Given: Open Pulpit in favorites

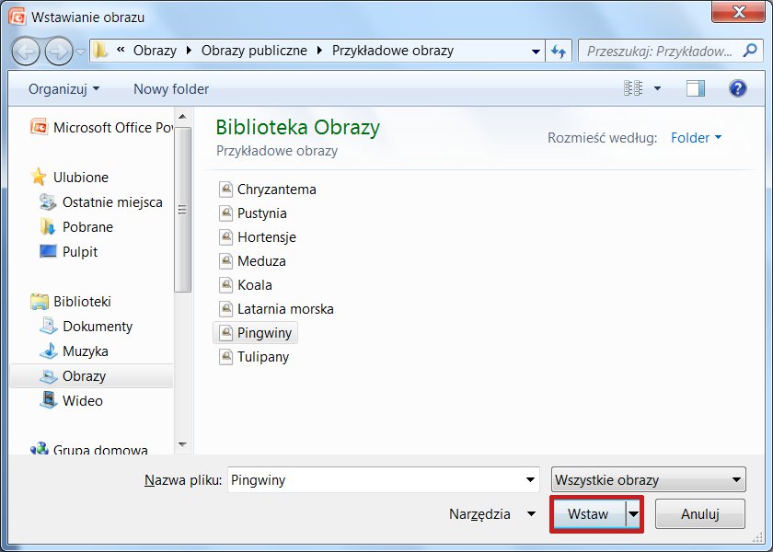Looking at the screenshot, I should pos(68,252).
